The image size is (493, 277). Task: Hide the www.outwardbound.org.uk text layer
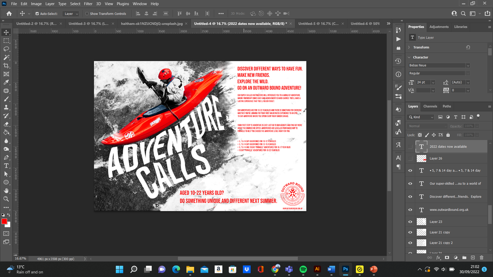410,210
